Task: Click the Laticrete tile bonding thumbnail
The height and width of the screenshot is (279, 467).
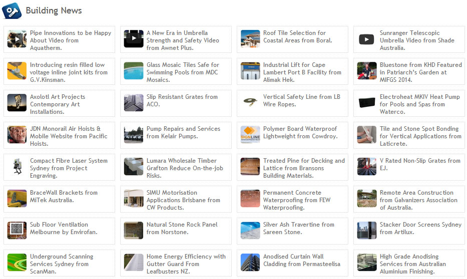Action: (x=366, y=135)
